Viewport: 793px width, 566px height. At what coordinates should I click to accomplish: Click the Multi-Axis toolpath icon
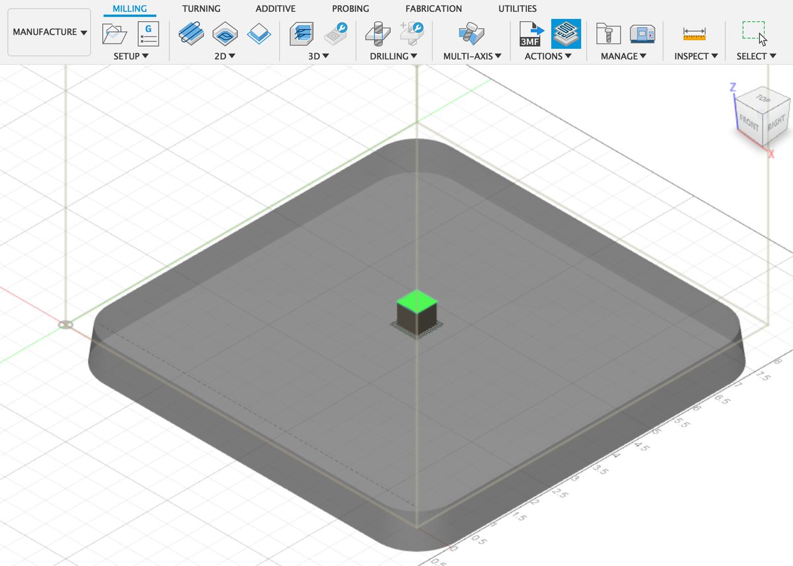tap(472, 33)
